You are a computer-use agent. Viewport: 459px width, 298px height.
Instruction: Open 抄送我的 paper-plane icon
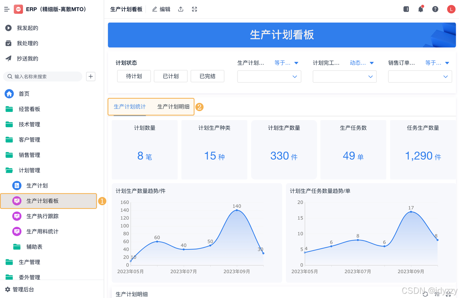point(8,58)
